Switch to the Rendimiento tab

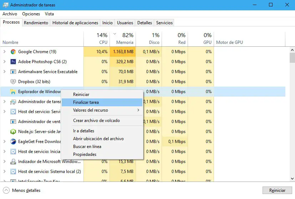click(36, 23)
